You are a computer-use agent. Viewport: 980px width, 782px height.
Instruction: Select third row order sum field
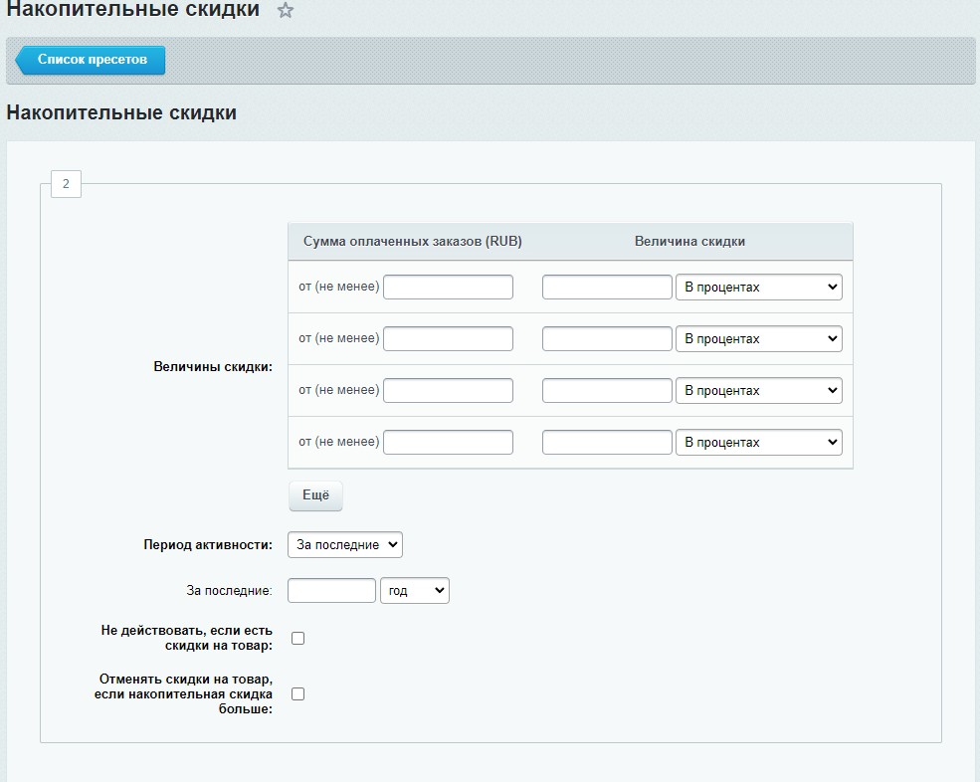click(449, 391)
